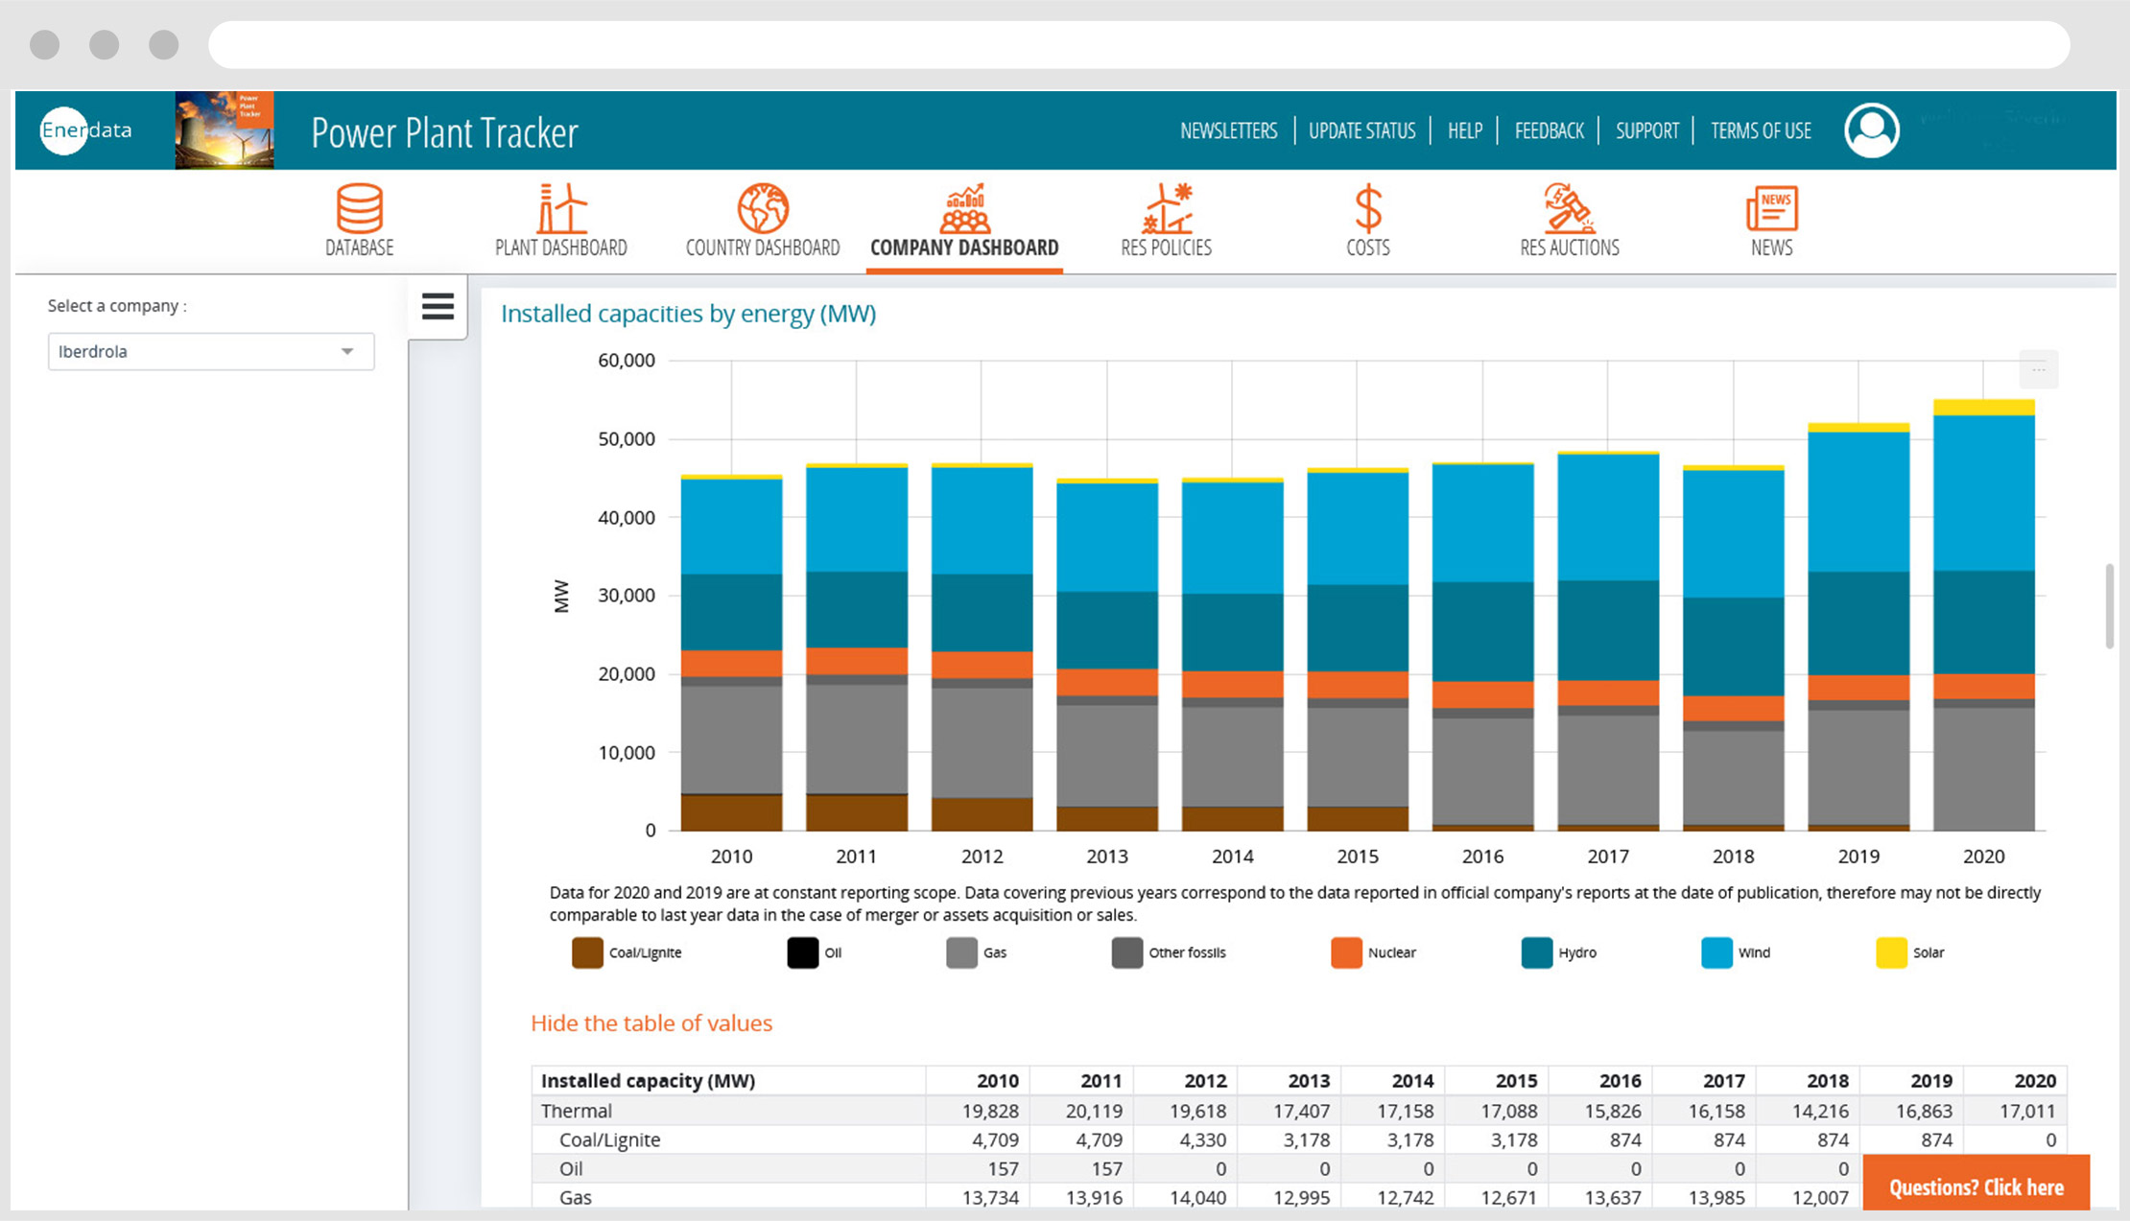Click the Thermal 2010 value 19,828

coord(990,1111)
